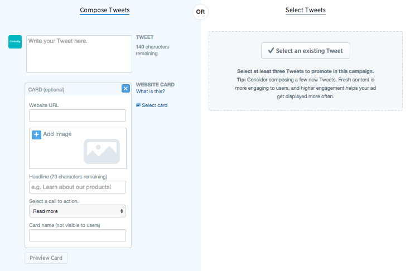Close the optional card panel with the X
Viewport: 410px width, 271px height.
pos(126,89)
